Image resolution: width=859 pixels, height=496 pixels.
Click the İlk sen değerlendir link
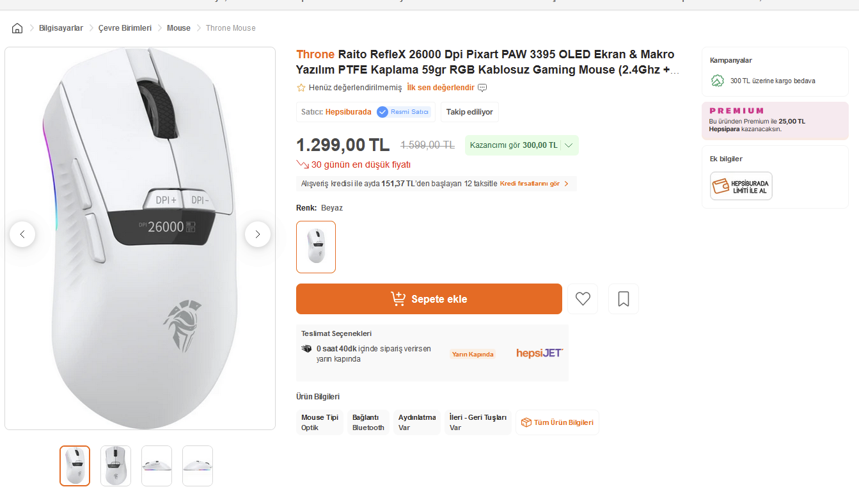point(441,88)
